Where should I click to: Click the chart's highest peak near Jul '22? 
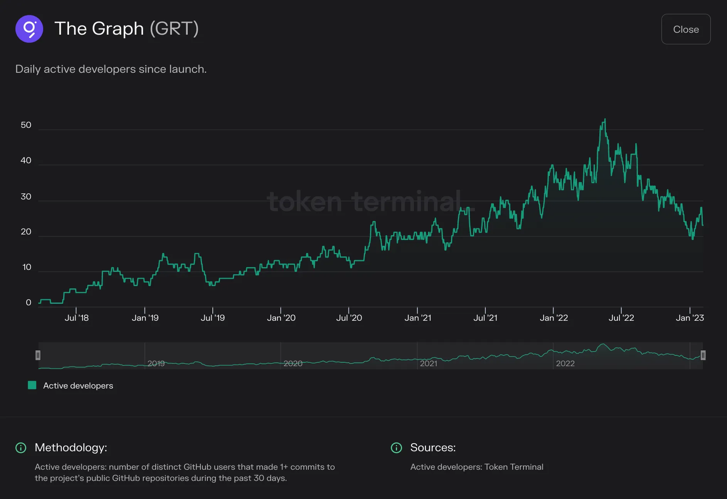tap(605, 119)
